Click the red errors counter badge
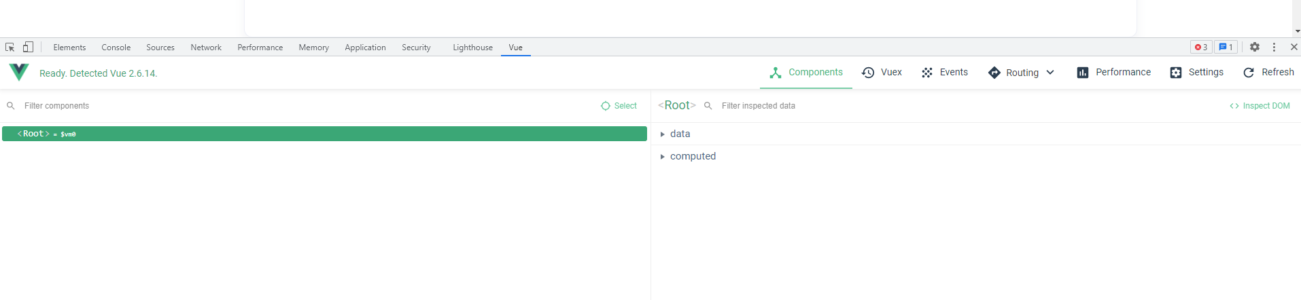This screenshot has height=300, width=1301. click(x=1201, y=47)
